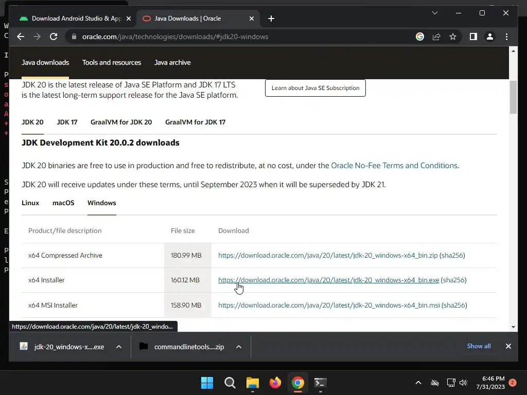
Task: Select the Windows platform tab
Action: (x=102, y=203)
